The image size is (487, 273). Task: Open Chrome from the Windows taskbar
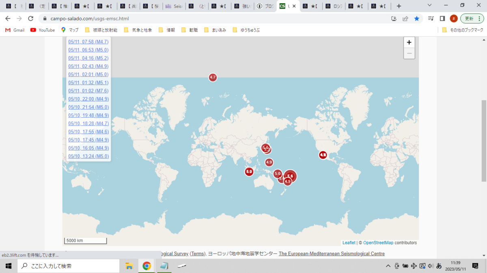tap(147, 266)
